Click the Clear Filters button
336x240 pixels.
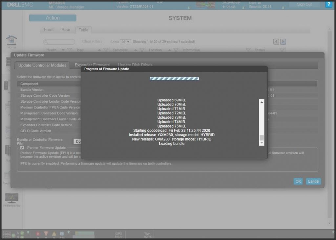92,42
